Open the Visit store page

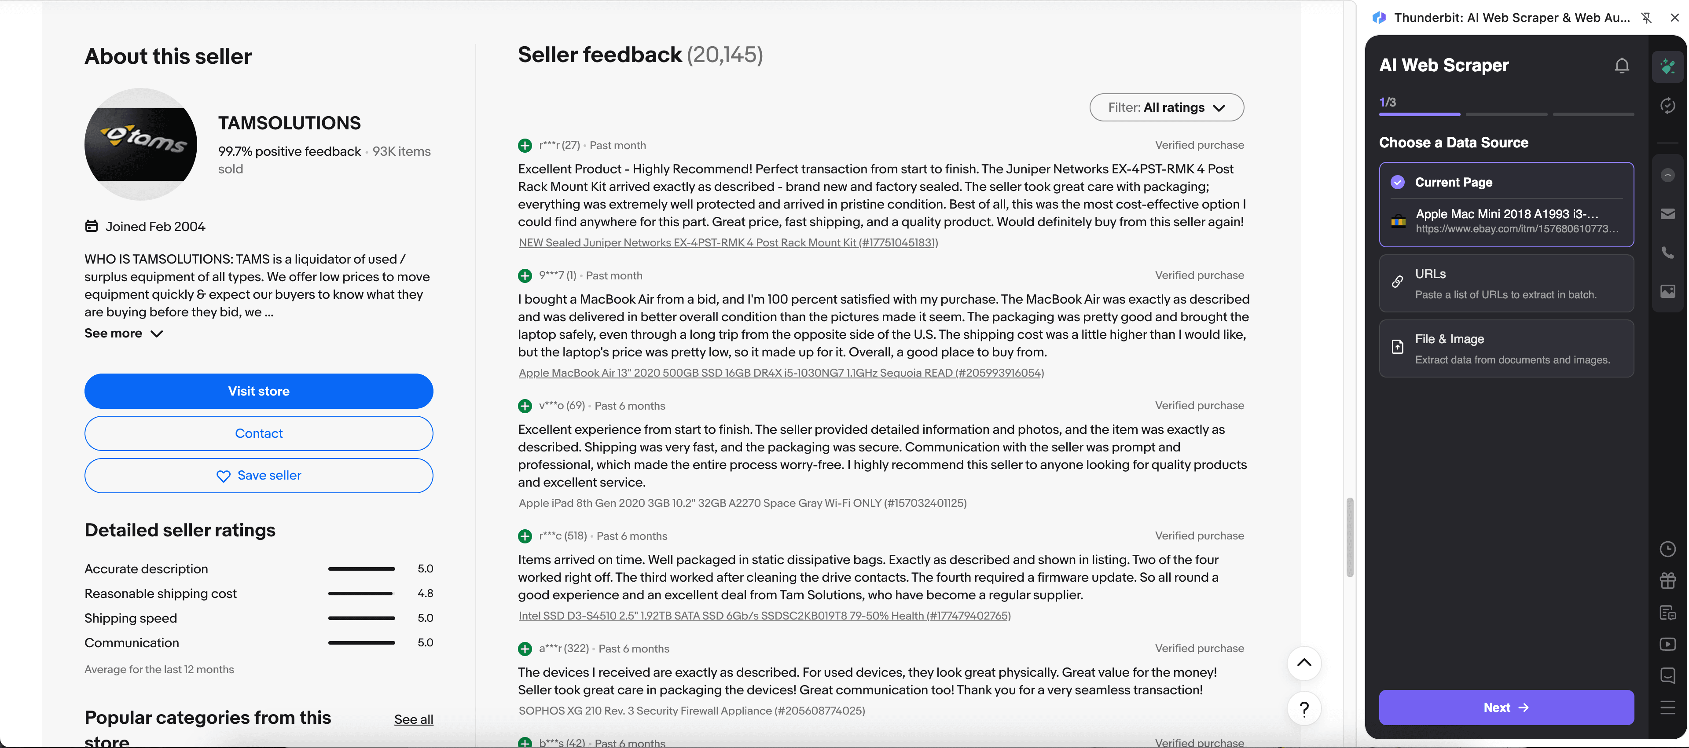coord(258,391)
